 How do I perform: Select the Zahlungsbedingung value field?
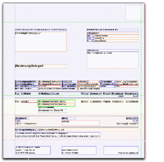88,130
